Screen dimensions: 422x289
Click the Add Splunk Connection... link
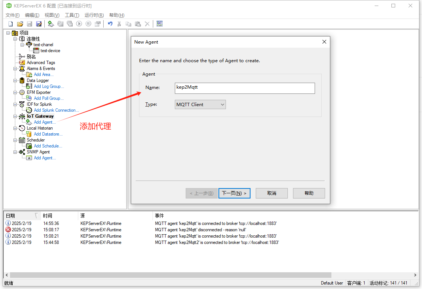[56, 110]
